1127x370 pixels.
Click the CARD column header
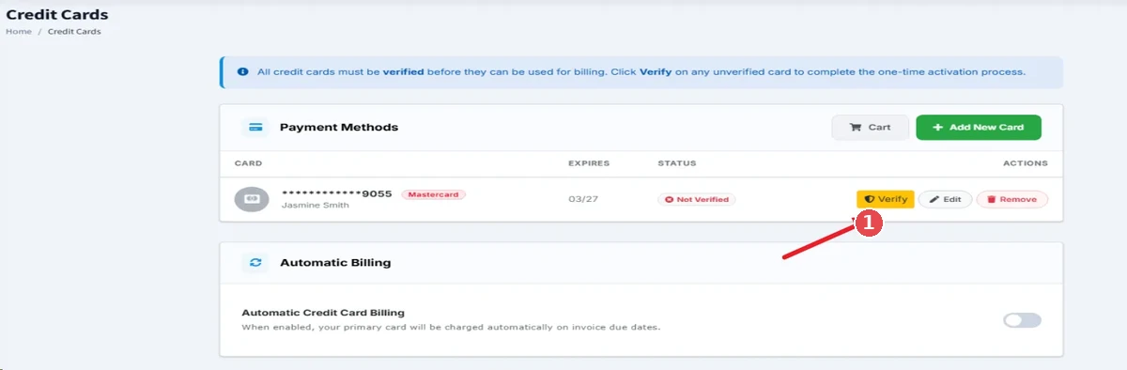[248, 163]
